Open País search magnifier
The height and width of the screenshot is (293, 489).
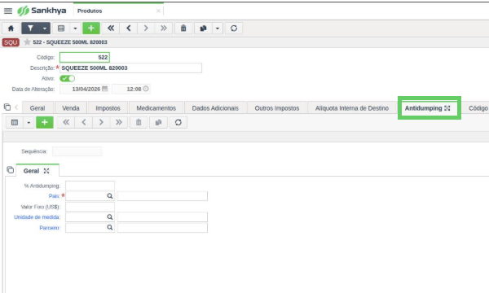coord(110,196)
